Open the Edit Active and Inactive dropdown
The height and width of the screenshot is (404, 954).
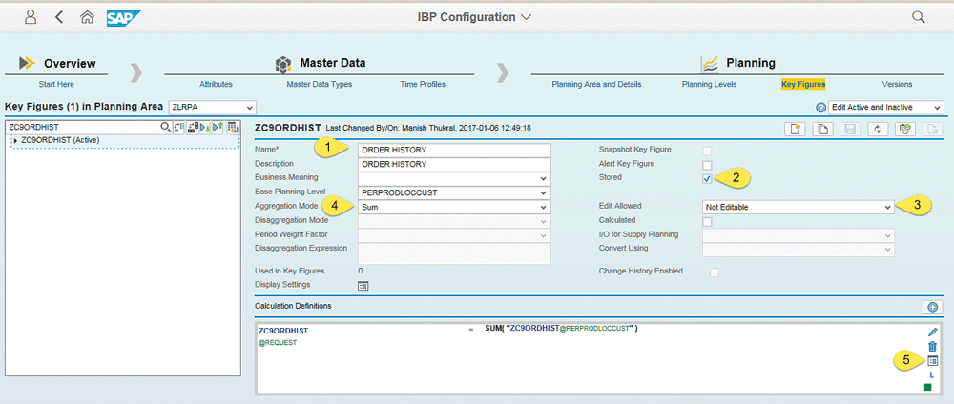886,108
